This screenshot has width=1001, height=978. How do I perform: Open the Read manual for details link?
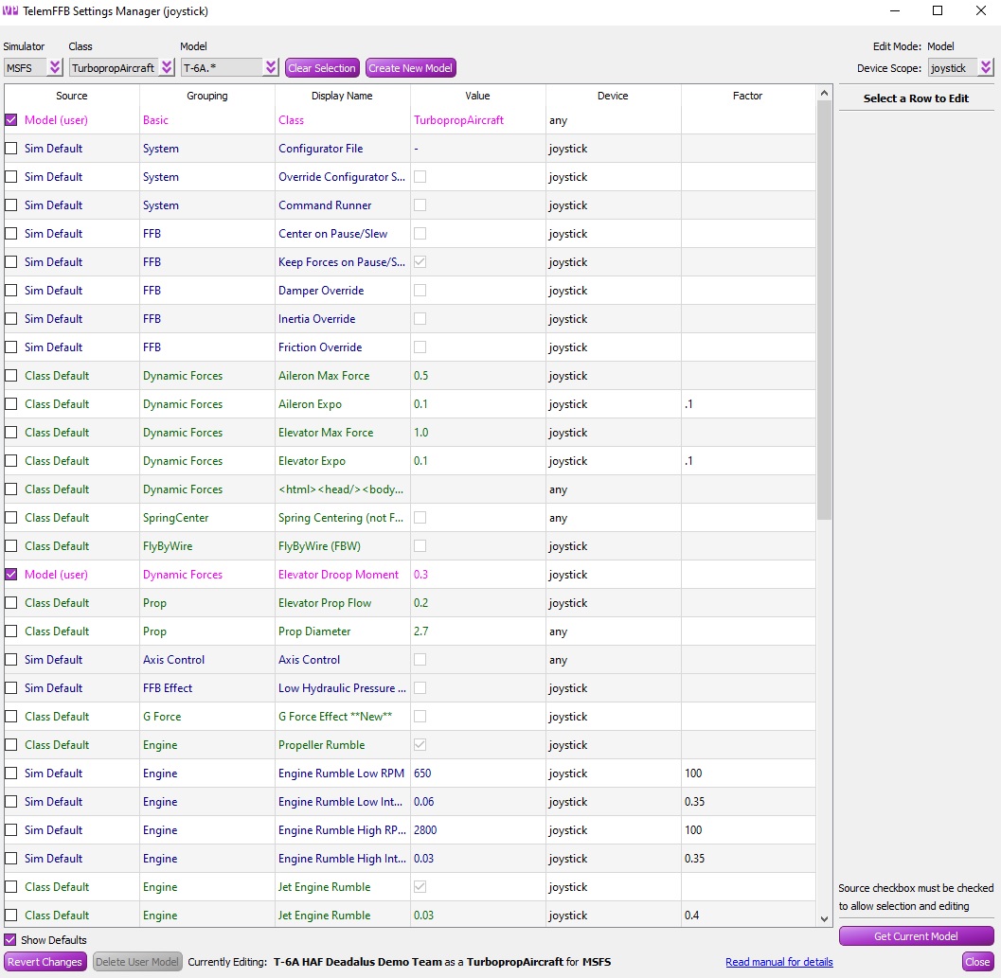click(778, 961)
